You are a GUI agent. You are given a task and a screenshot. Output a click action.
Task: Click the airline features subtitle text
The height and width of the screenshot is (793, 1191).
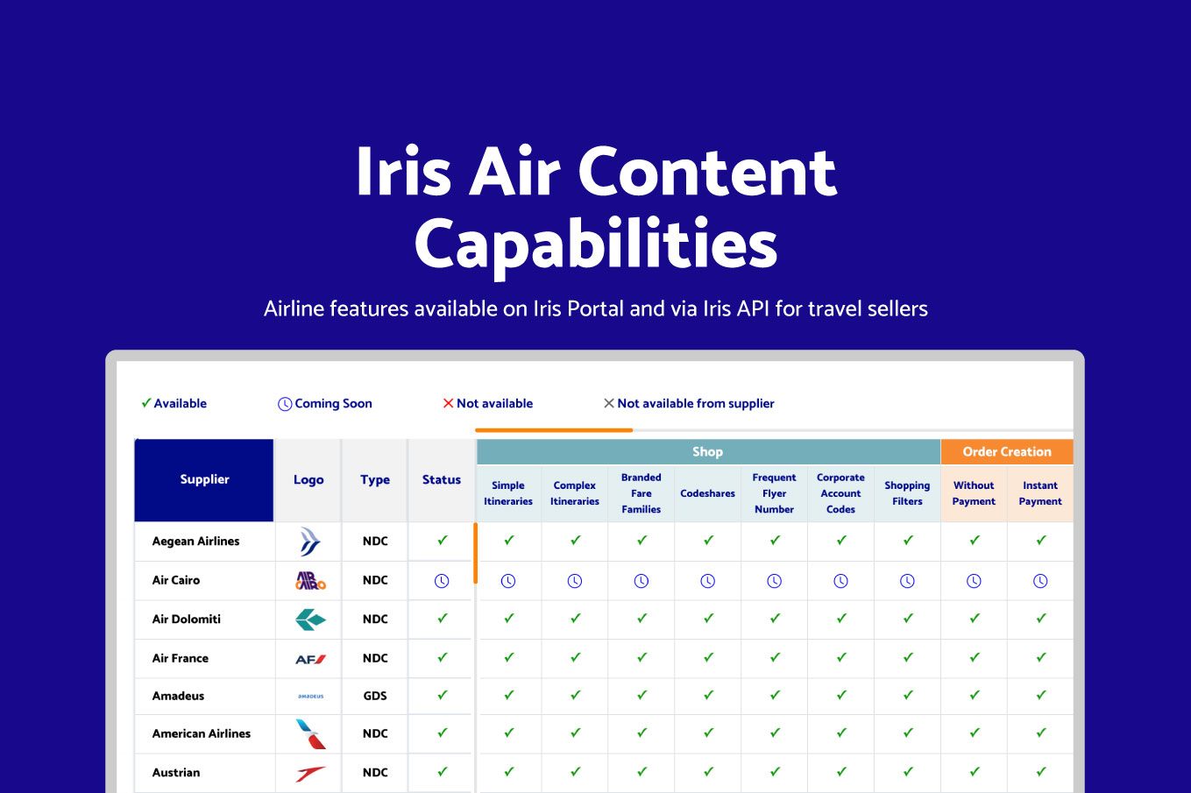[x=596, y=308]
